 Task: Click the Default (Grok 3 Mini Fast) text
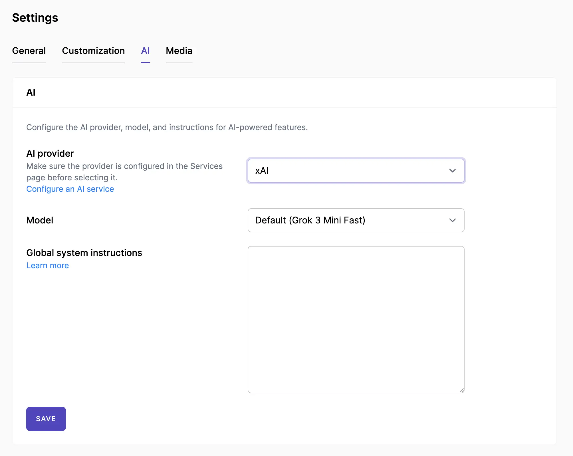click(x=310, y=220)
